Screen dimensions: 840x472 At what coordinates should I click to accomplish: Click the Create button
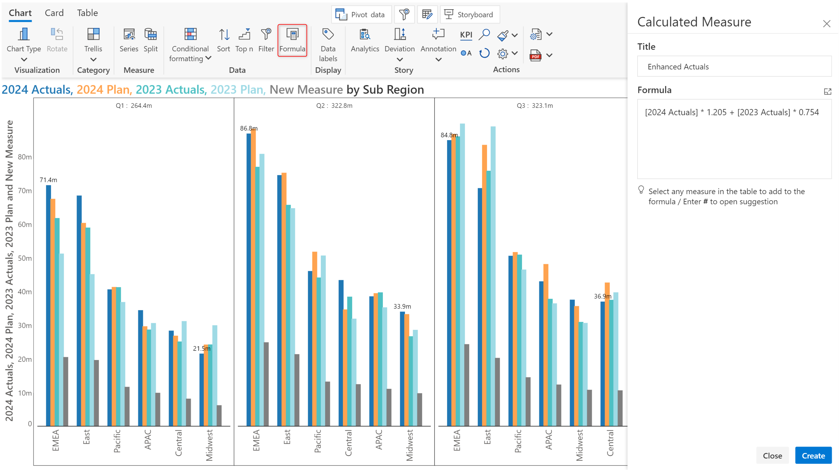coord(813,455)
